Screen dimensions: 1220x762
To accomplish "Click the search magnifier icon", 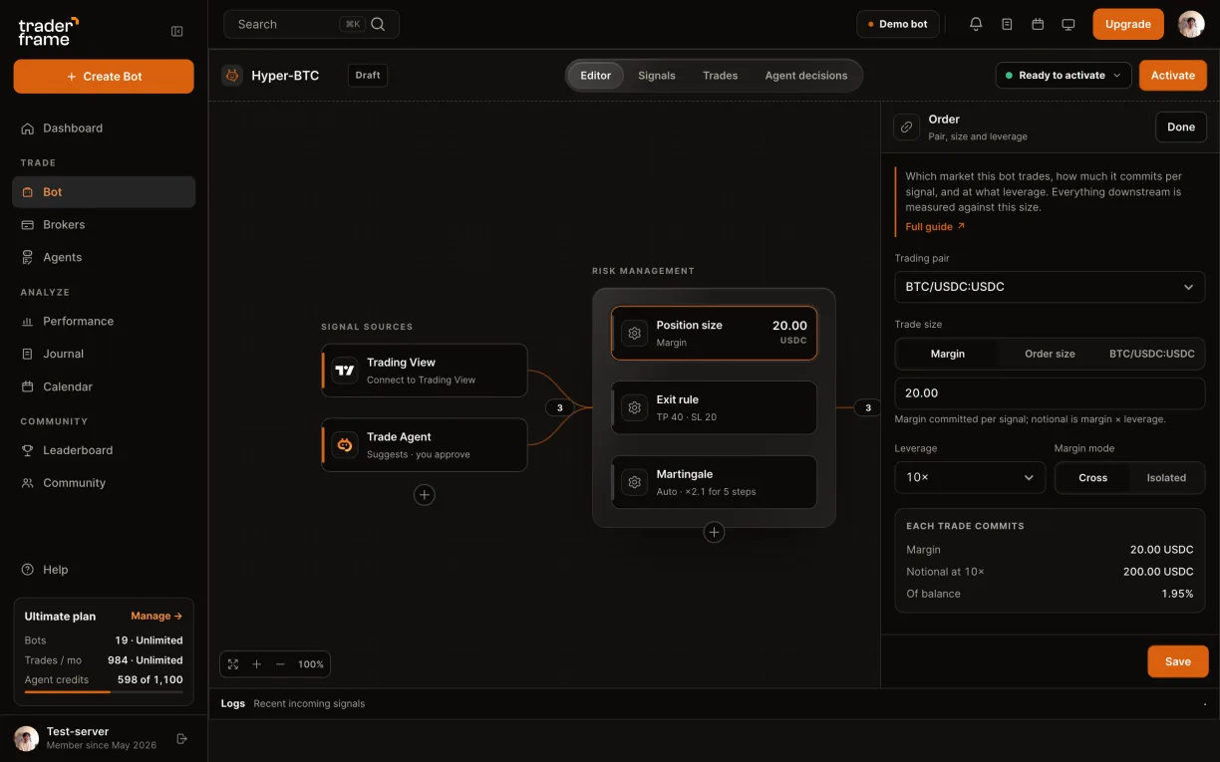I will pos(378,24).
